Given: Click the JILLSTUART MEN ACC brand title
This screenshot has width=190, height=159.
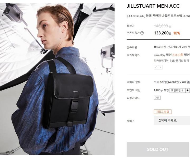Looking at the screenshot, I should 153,6.
